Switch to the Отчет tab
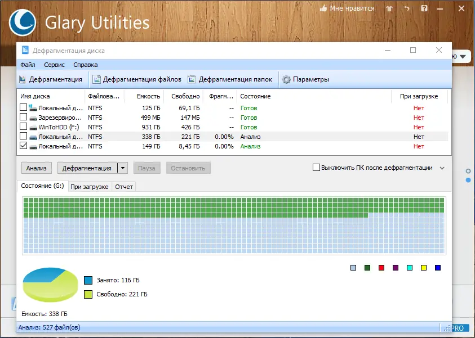This screenshot has height=338, width=475. click(x=124, y=187)
